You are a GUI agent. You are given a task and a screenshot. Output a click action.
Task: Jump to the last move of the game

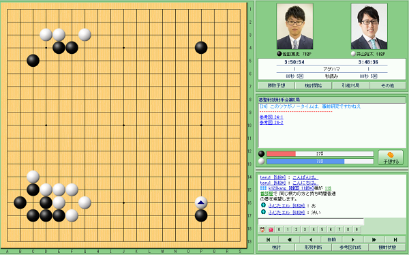395,239
